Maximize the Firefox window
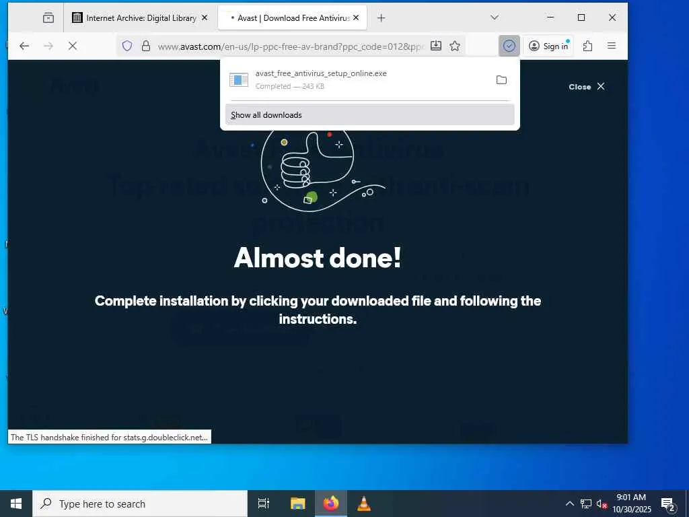This screenshot has width=689, height=517. [581, 18]
